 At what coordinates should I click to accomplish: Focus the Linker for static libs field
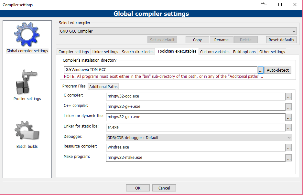coord(196,128)
